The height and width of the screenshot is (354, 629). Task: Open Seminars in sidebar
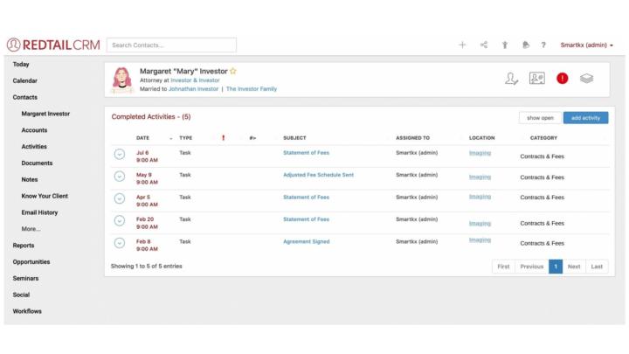tap(25, 278)
